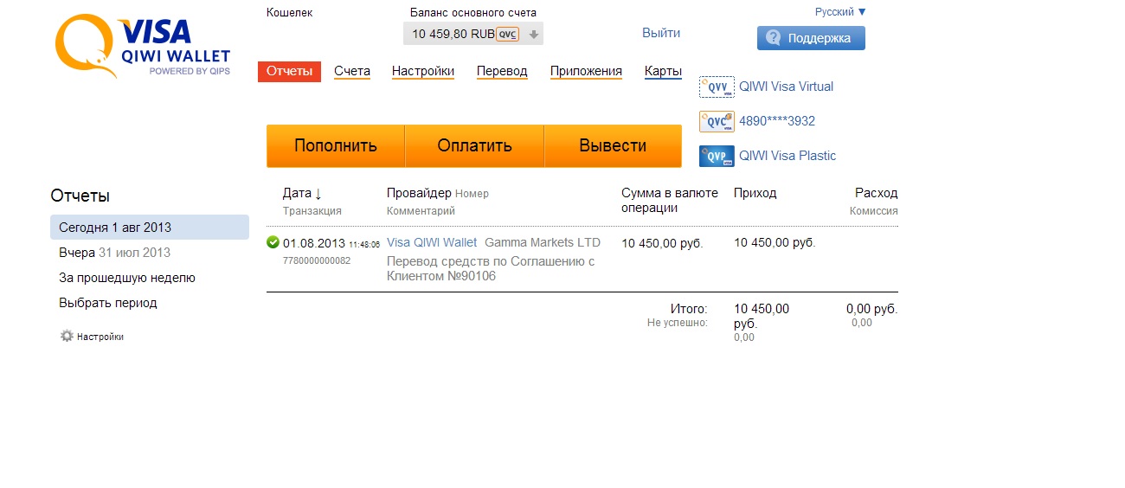The height and width of the screenshot is (488, 1125).
Task: Click the QVV card icon
Action: [717, 87]
